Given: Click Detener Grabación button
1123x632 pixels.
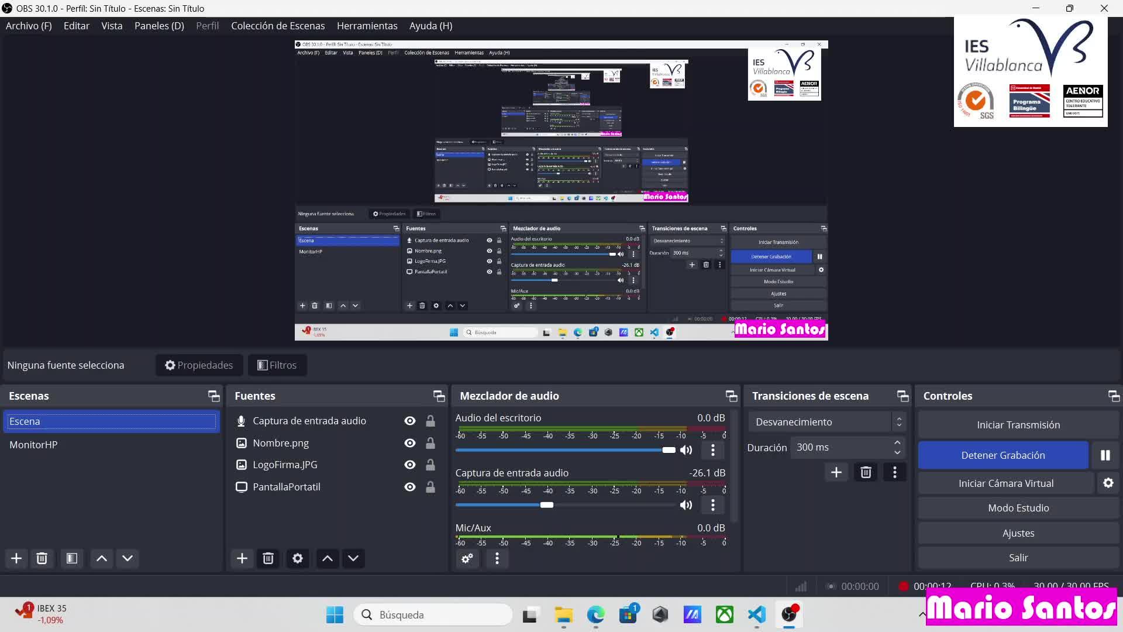Looking at the screenshot, I should coord(1003,455).
